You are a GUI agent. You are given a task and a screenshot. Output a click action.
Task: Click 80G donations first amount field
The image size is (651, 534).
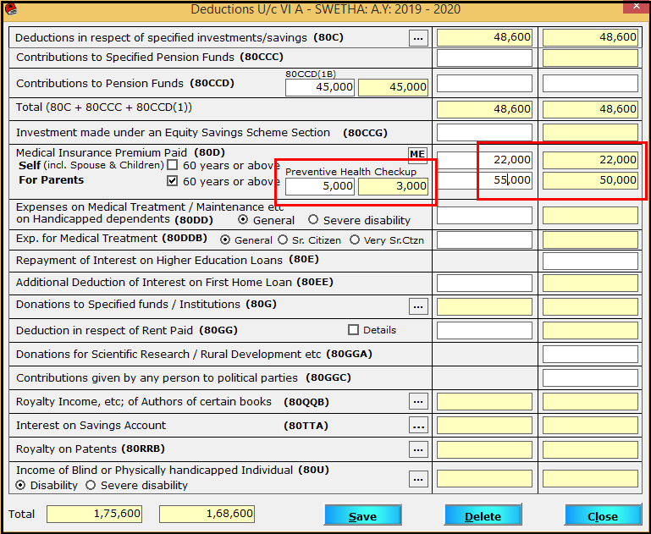484,307
